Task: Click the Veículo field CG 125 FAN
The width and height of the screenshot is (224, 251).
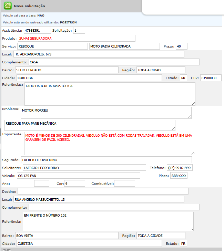Action: point(78,176)
